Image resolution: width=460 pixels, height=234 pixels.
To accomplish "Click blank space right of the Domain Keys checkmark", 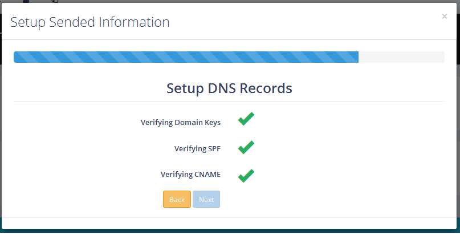I will (x=342, y=120).
